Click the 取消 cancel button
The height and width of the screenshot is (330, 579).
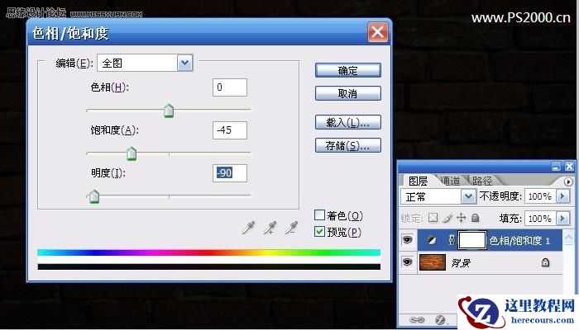click(348, 93)
